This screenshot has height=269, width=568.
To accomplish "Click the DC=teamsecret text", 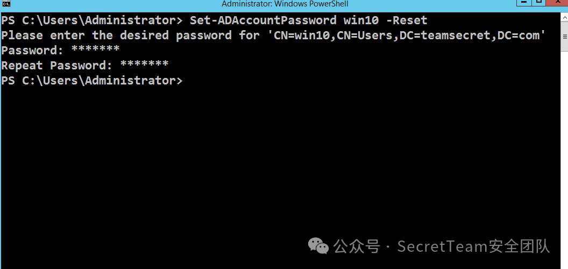I will 445,35.
